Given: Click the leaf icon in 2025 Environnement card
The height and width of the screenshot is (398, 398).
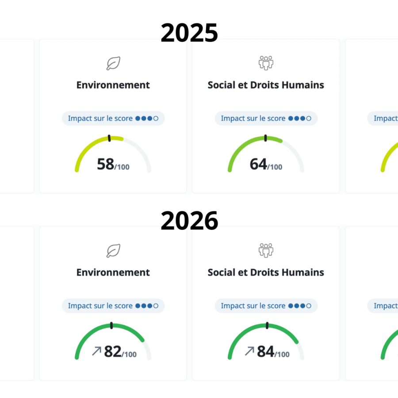Looking at the screenshot, I should tap(113, 63).
